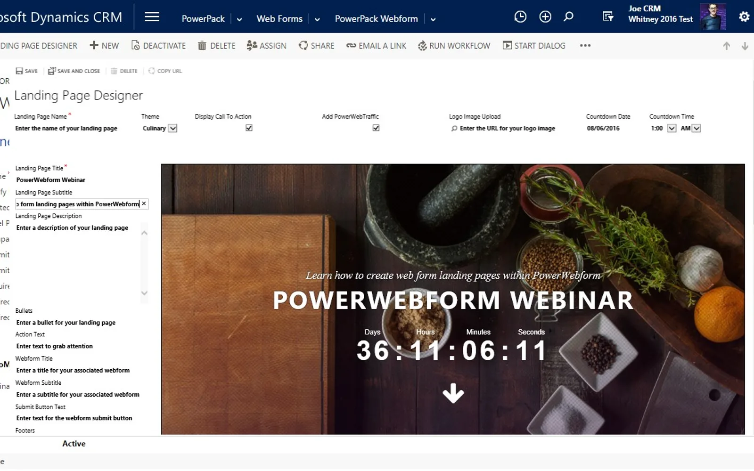Toggle Display Call To Action checkbox
Image resolution: width=754 pixels, height=471 pixels.
(249, 128)
